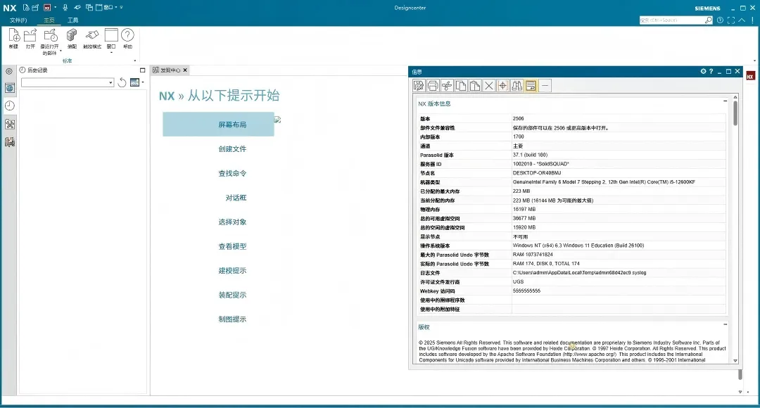Click the red NX icon in quick access bar

click(x=47, y=7)
